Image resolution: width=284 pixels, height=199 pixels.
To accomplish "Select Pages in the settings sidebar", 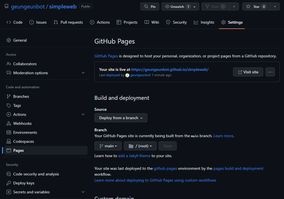I will tap(46, 150).
